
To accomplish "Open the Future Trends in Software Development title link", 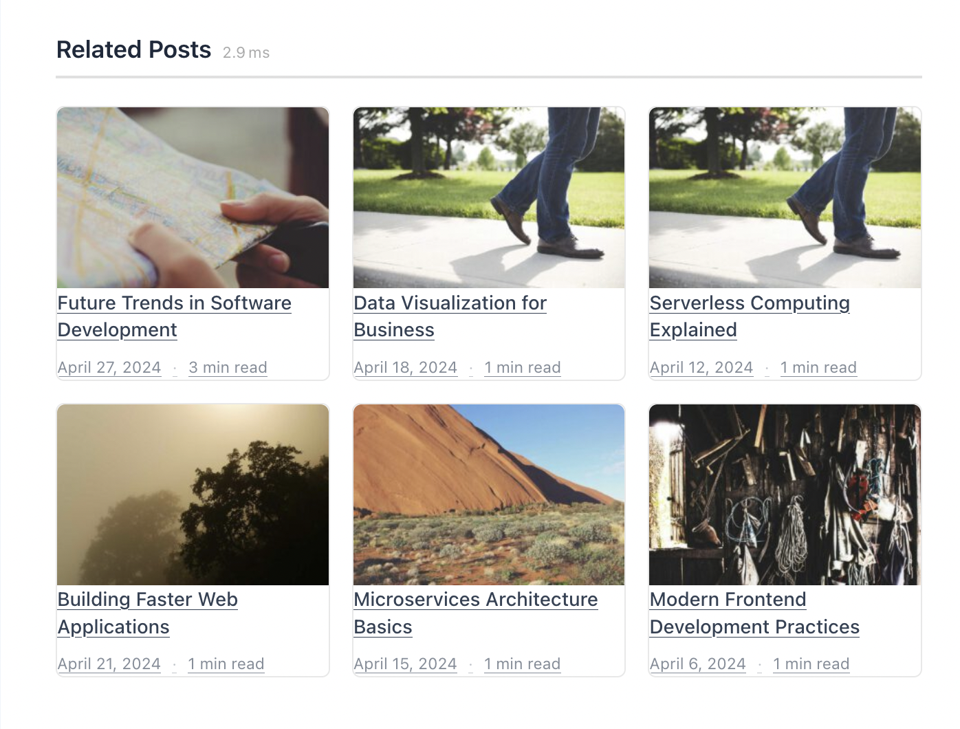I will [x=174, y=303].
